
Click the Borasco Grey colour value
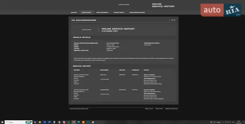click(111, 49)
